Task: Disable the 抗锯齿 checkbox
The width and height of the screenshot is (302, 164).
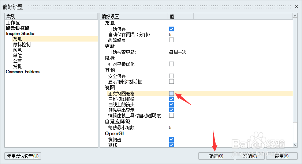Action: pos(171,140)
